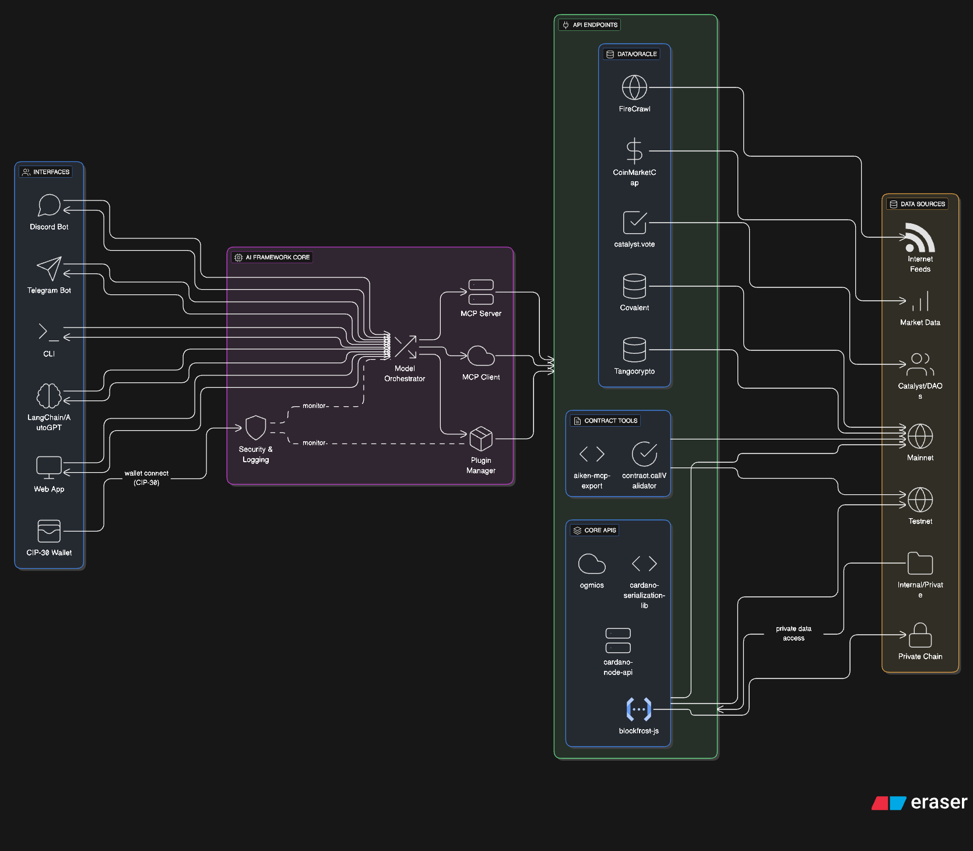The width and height of the screenshot is (973, 851).
Task: Click the Security & Logging shield icon
Action: [255, 428]
